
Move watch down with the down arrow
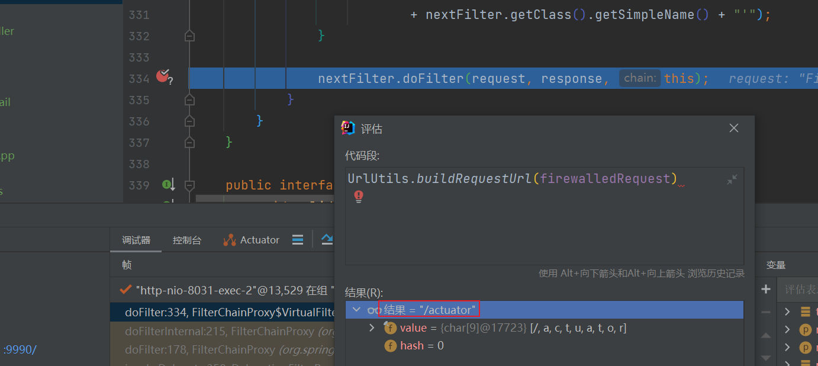pyautogui.click(x=766, y=358)
